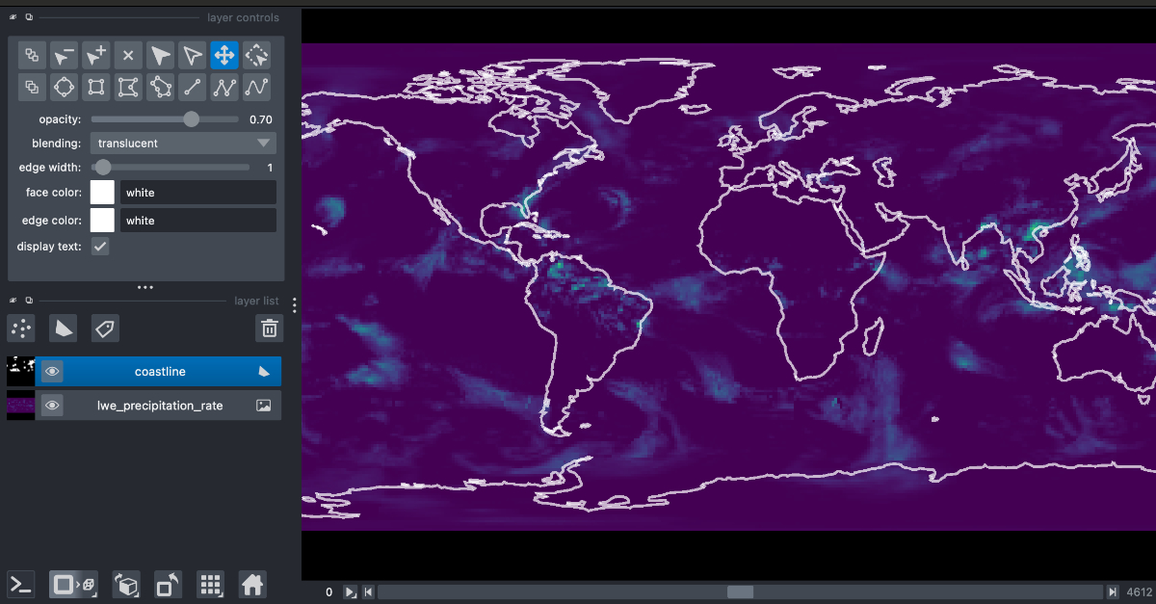Create a new Shapes layer
The image size is (1156, 604).
coord(63,328)
